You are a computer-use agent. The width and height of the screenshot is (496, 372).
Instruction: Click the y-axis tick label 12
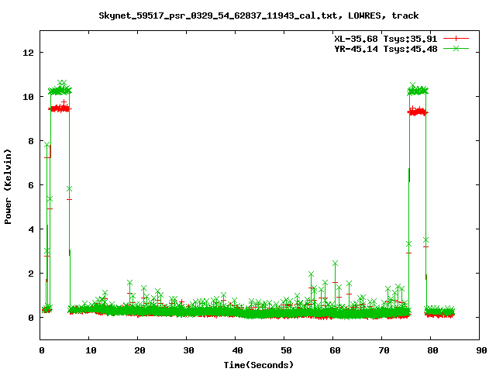28,53
